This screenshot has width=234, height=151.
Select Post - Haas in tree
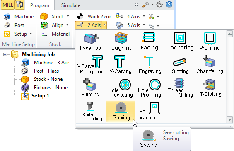(x=40, y=71)
